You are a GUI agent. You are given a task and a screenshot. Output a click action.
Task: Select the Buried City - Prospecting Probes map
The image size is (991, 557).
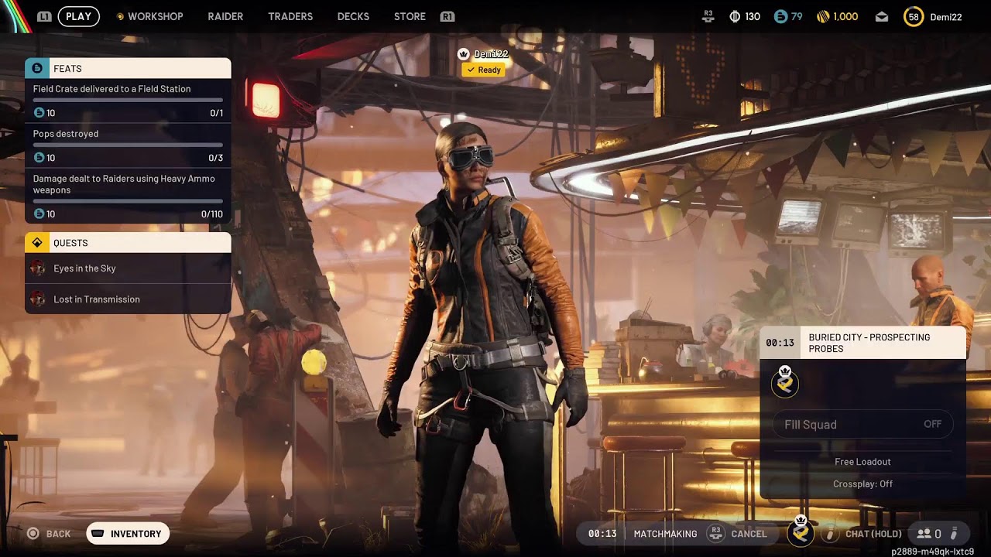tap(862, 343)
